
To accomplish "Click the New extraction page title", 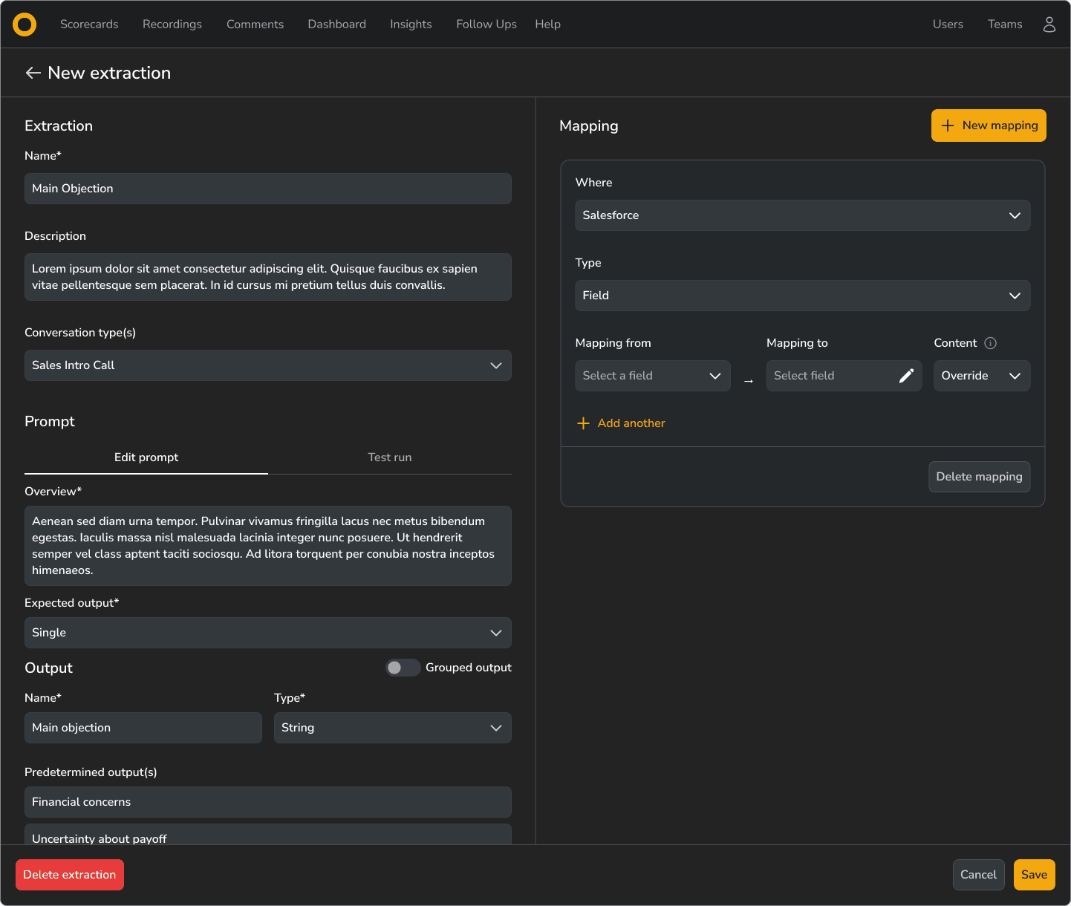I will point(109,73).
